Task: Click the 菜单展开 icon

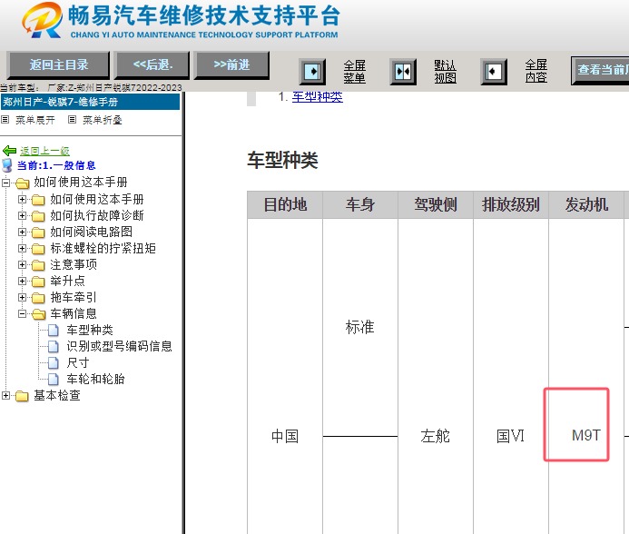Action: coord(5,120)
